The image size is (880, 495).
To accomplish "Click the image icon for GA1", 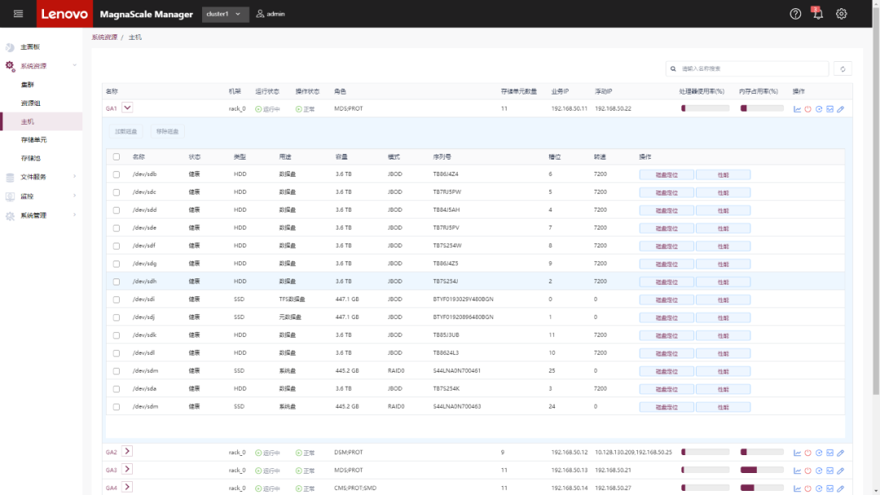I will (829, 109).
